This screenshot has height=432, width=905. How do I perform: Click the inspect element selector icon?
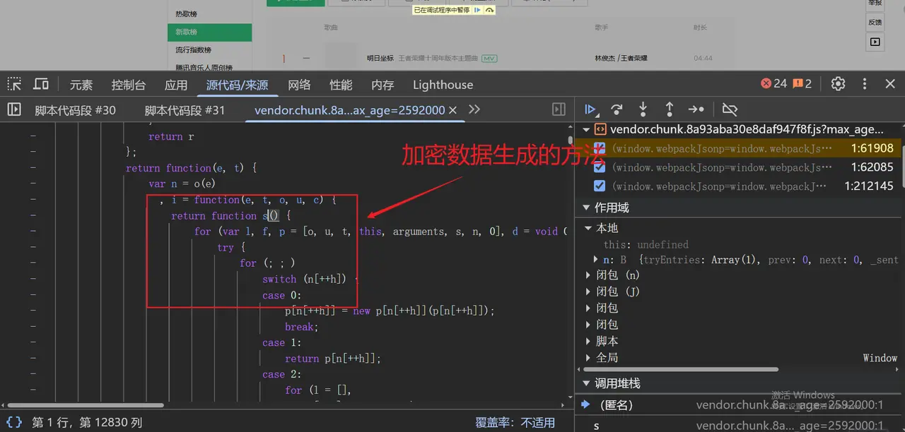(14, 84)
